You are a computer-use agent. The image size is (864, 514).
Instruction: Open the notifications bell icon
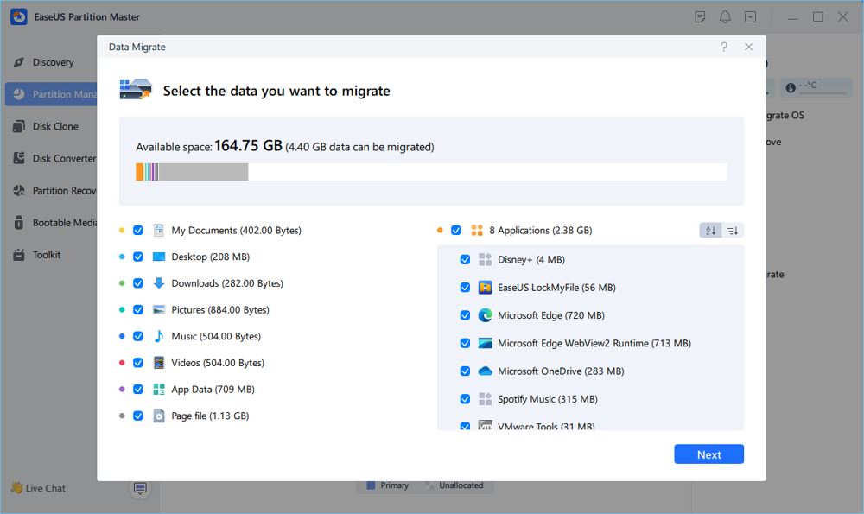[725, 17]
